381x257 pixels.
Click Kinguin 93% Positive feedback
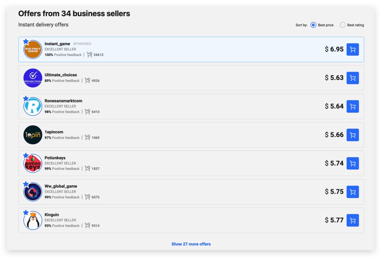coord(62,226)
